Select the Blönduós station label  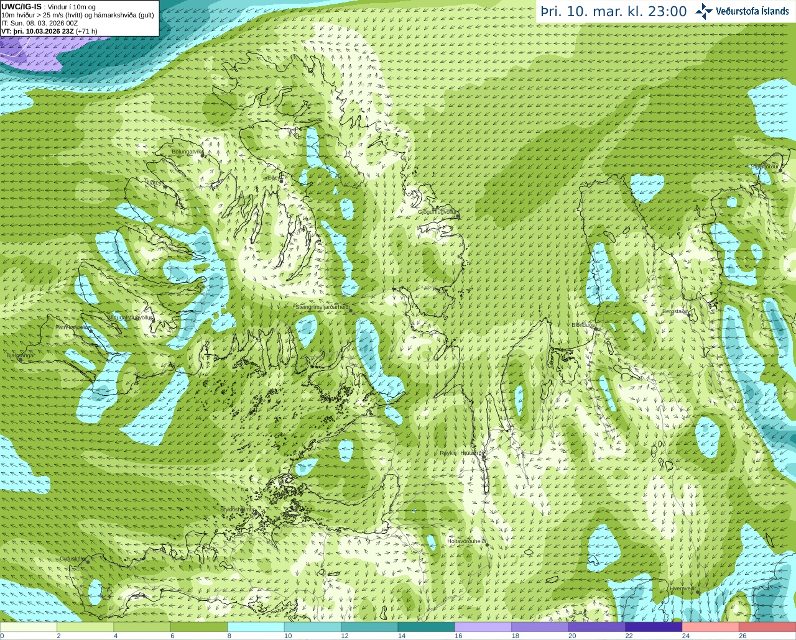(583, 325)
